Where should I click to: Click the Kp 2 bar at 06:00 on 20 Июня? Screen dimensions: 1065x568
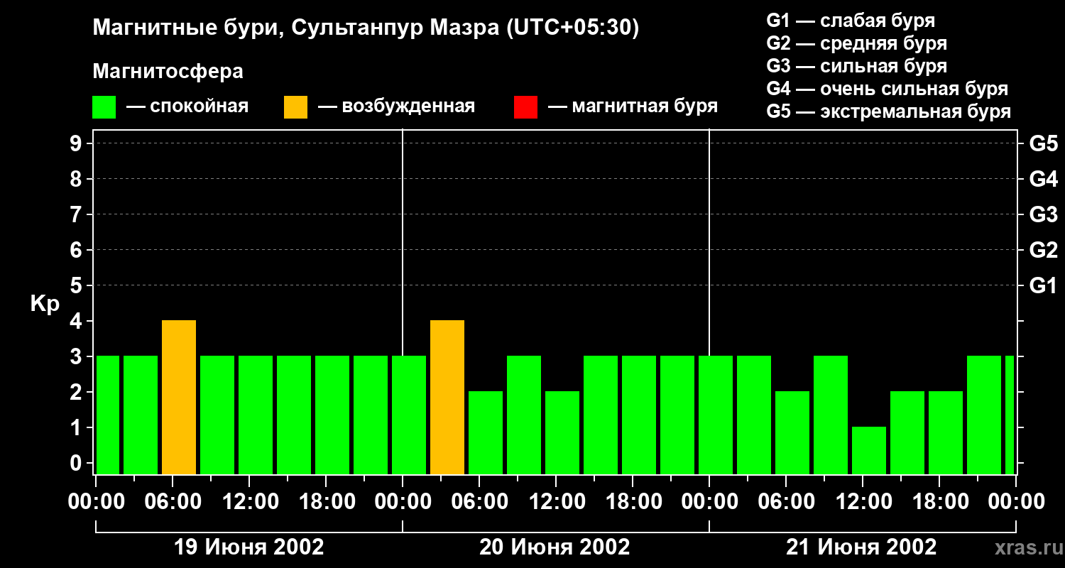point(486,433)
